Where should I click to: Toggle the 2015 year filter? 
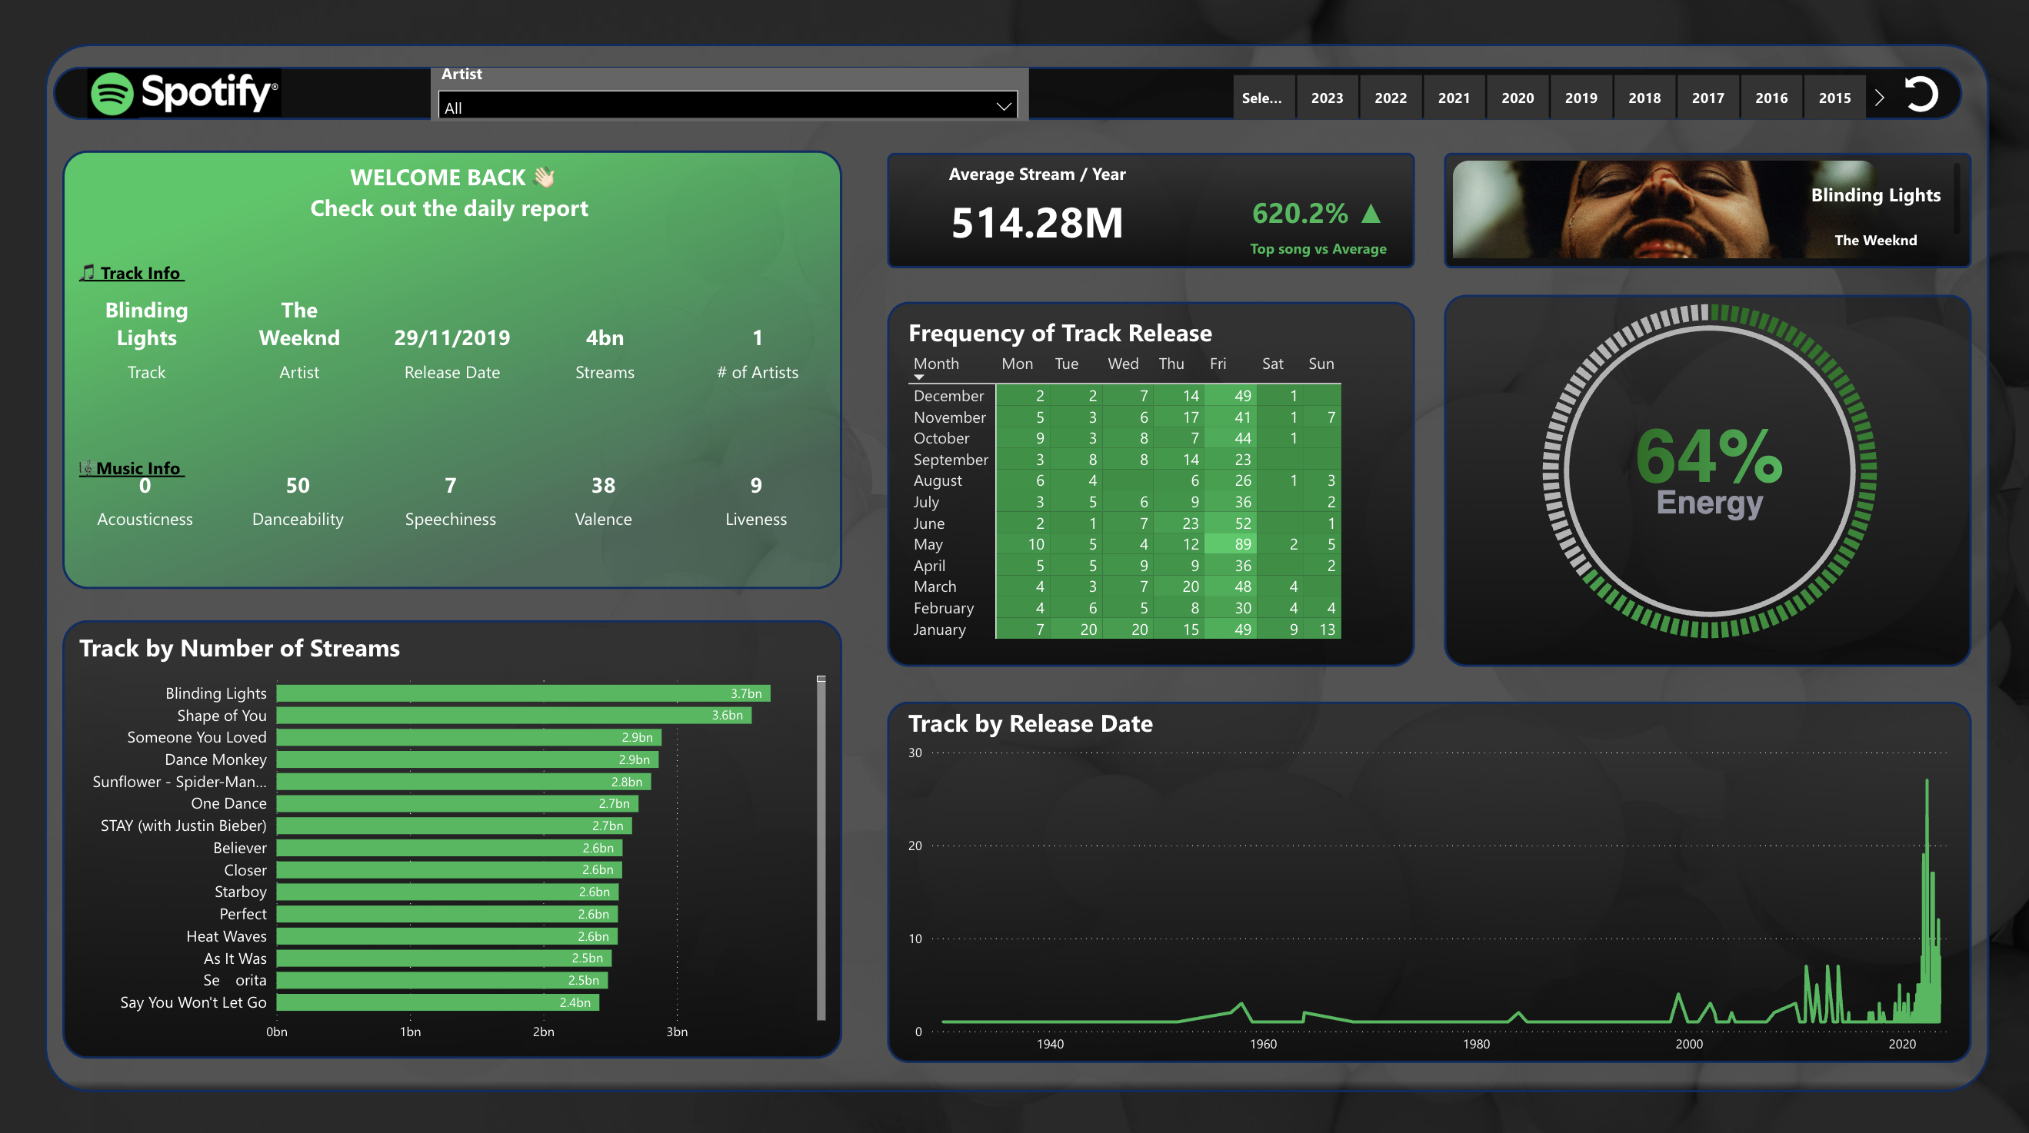(1835, 97)
